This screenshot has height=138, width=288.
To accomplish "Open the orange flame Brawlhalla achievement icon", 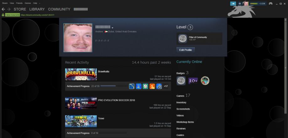I will coord(152,86).
